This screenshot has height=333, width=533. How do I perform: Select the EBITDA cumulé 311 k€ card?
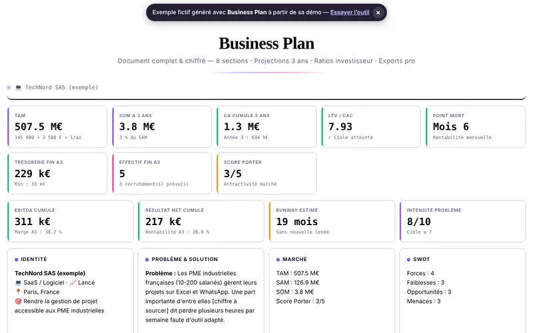click(x=71, y=221)
